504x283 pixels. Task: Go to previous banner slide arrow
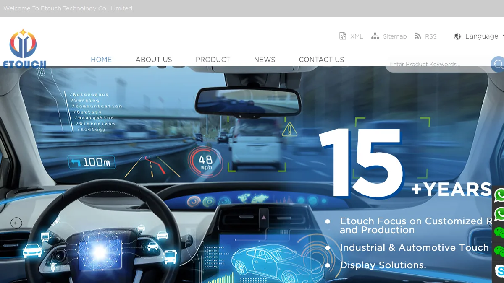16,223
